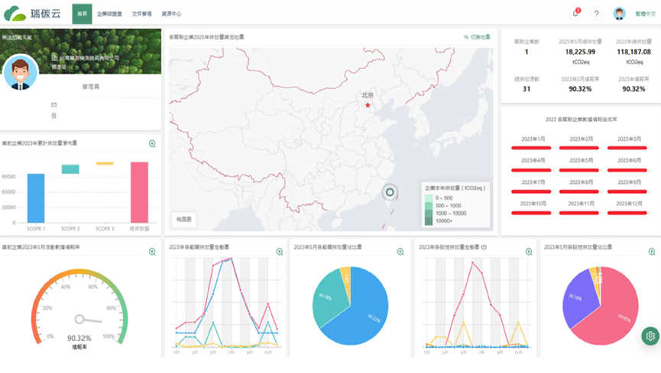Click the mail icon in profile card
The image size is (661, 373).
point(54,105)
